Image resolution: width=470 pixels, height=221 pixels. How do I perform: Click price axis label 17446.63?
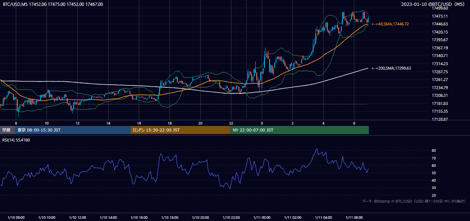439,24
